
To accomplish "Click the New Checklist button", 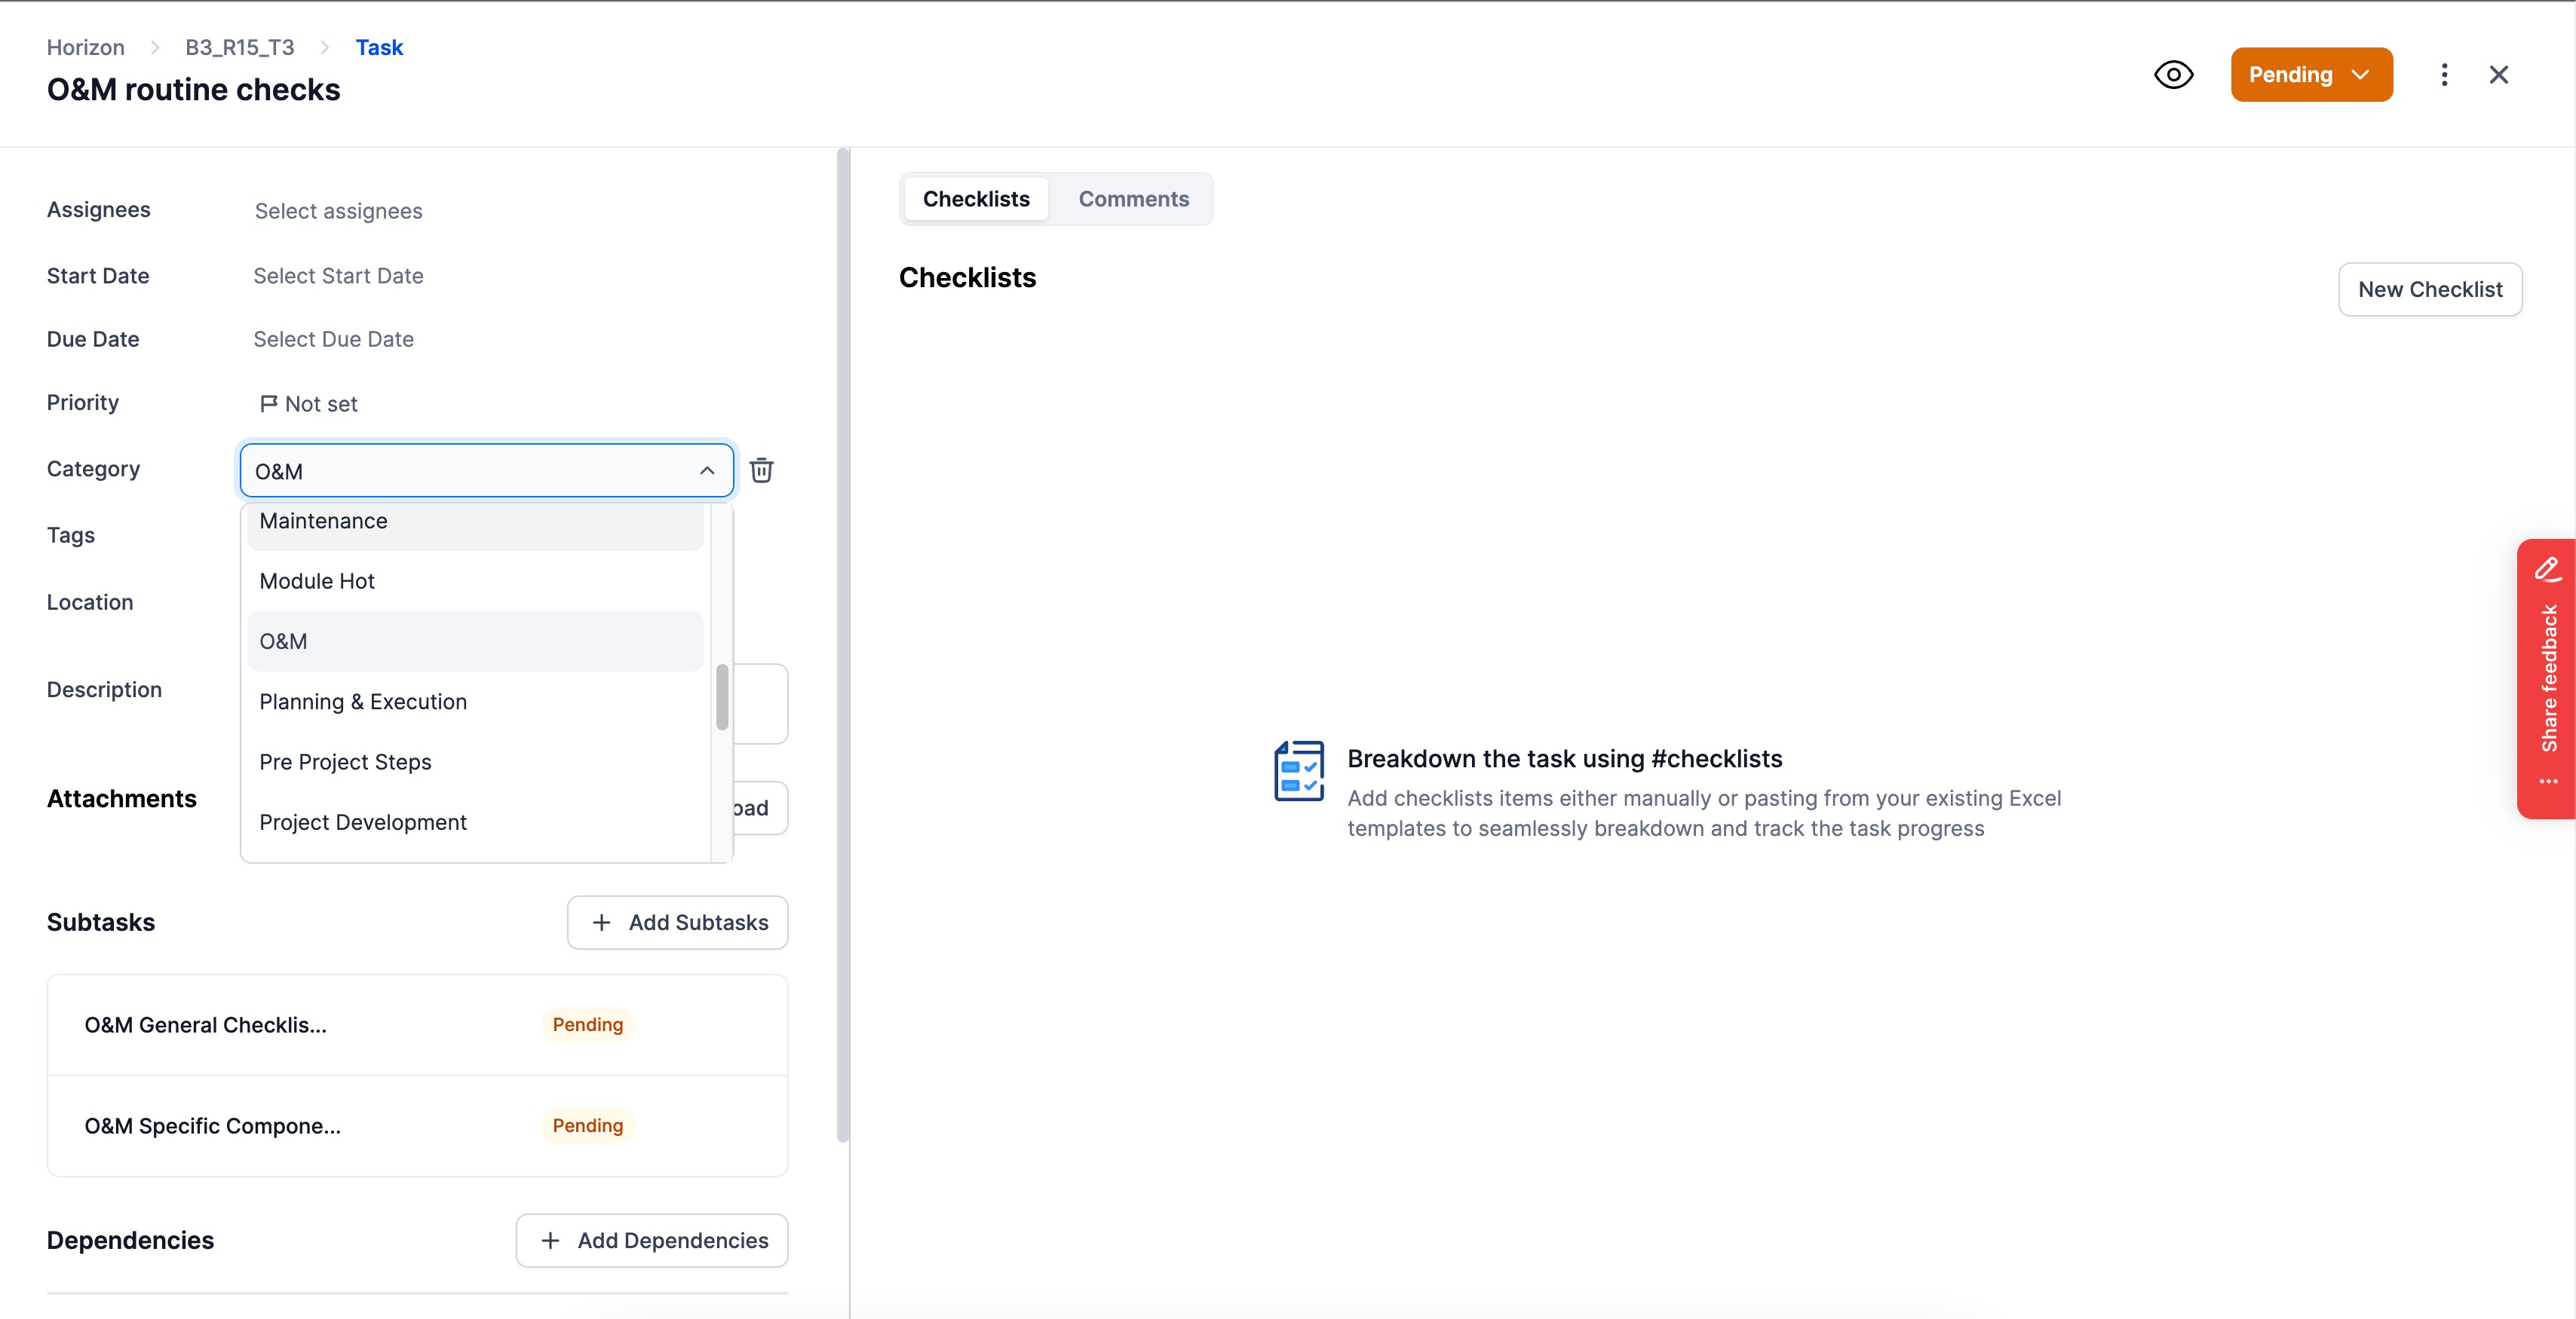I will pyautogui.click(x=2430, y=289).
